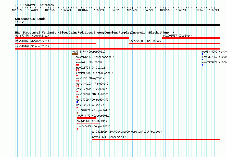Click esv3426999 1000GenomesConsortiumPilotProject label

pos(127,132)
